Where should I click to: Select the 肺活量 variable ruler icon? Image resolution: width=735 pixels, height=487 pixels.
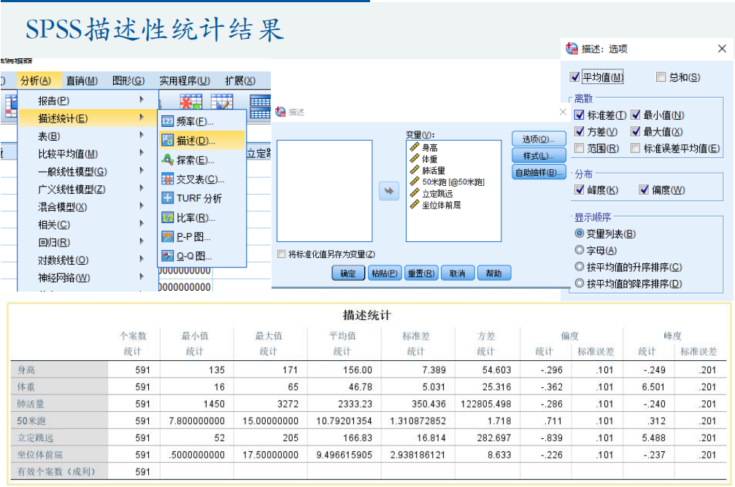(415, 171)
